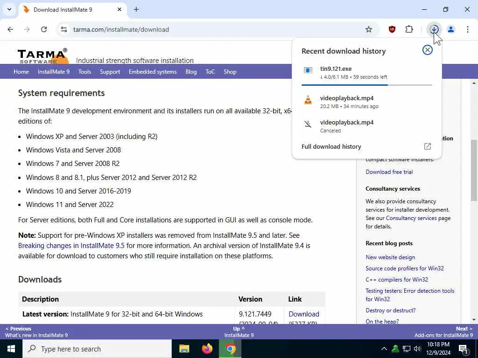Open Destroy or destruct? blog post
478x358 pixels.
coord(391,310)
